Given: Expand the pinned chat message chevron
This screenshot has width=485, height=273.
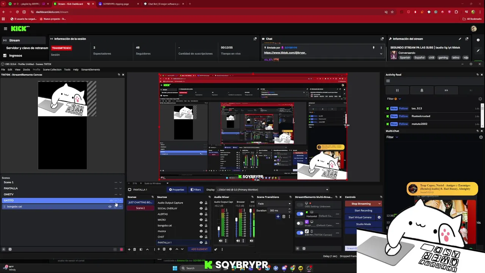Looking at the screenshot, I should point(381,53).
